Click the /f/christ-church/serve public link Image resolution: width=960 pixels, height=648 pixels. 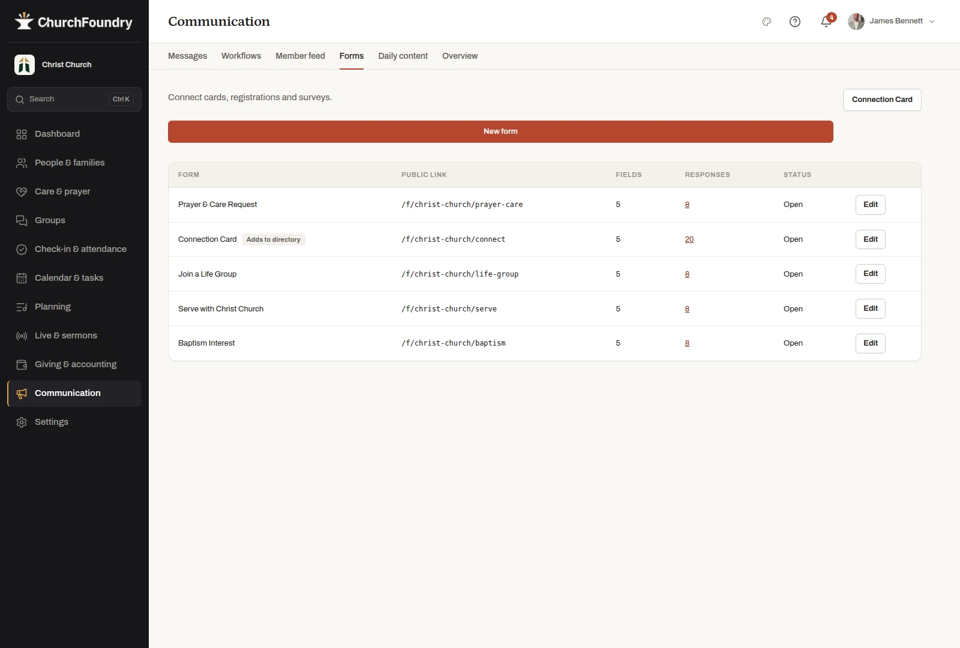coord(449,309)
